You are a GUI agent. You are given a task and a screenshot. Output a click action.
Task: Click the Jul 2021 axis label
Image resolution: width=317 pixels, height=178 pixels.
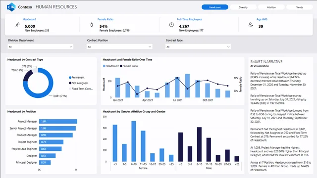(177, 100)
